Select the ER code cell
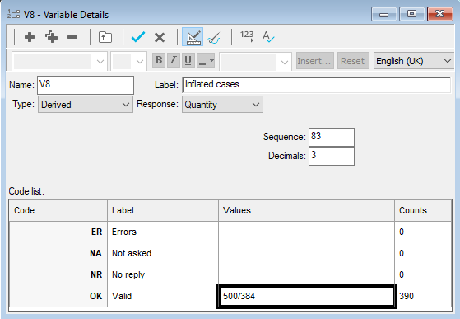 click(58, 232)
